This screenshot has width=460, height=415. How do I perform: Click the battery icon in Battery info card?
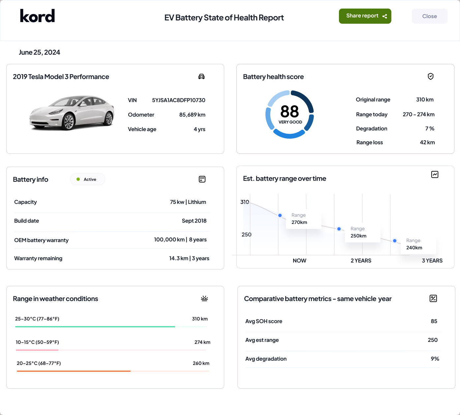tap(202, 179)
